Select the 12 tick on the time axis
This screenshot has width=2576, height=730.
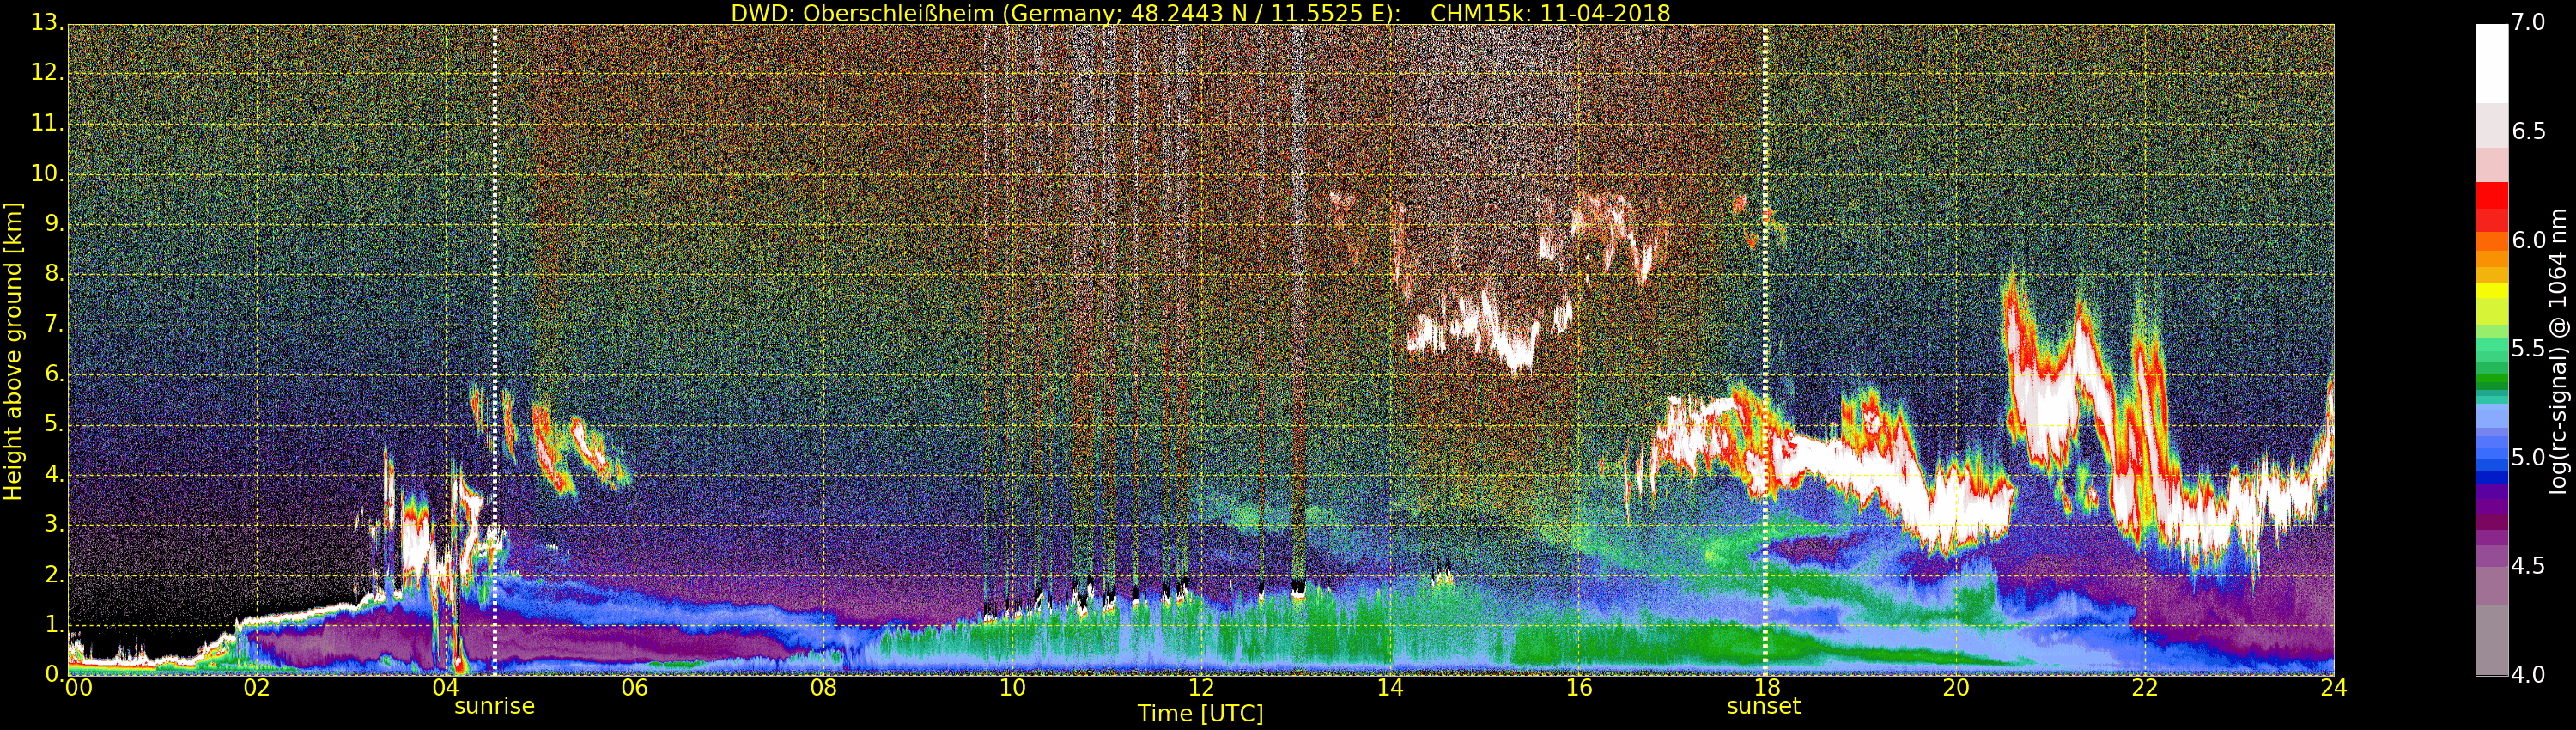[x=1201, y=688]
